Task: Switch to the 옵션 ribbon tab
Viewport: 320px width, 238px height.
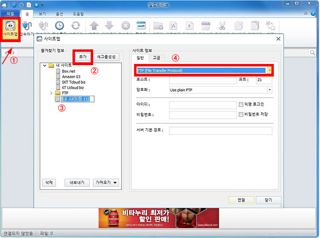Action: click(60, 14)
